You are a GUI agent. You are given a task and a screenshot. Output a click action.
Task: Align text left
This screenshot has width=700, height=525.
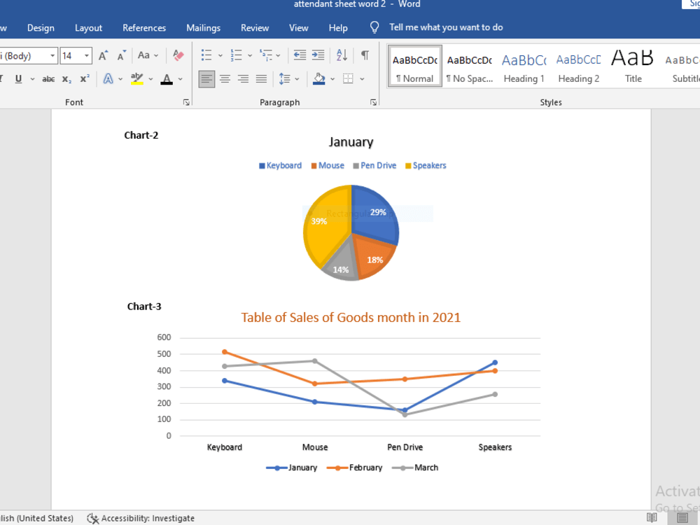pos(206,79)
